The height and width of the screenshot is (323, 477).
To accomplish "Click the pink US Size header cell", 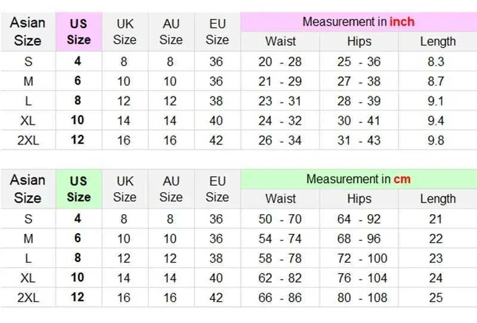I will 79,32.
